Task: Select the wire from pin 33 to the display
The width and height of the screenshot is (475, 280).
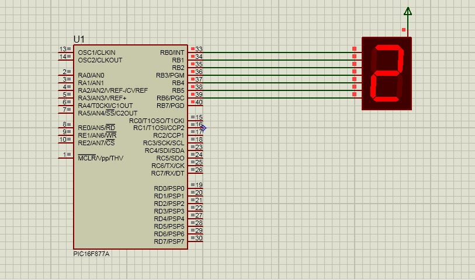Action: pyautogui.click(x=279, y=52)
